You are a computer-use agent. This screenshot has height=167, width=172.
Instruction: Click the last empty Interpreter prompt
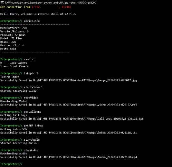[x=11, y=164]
